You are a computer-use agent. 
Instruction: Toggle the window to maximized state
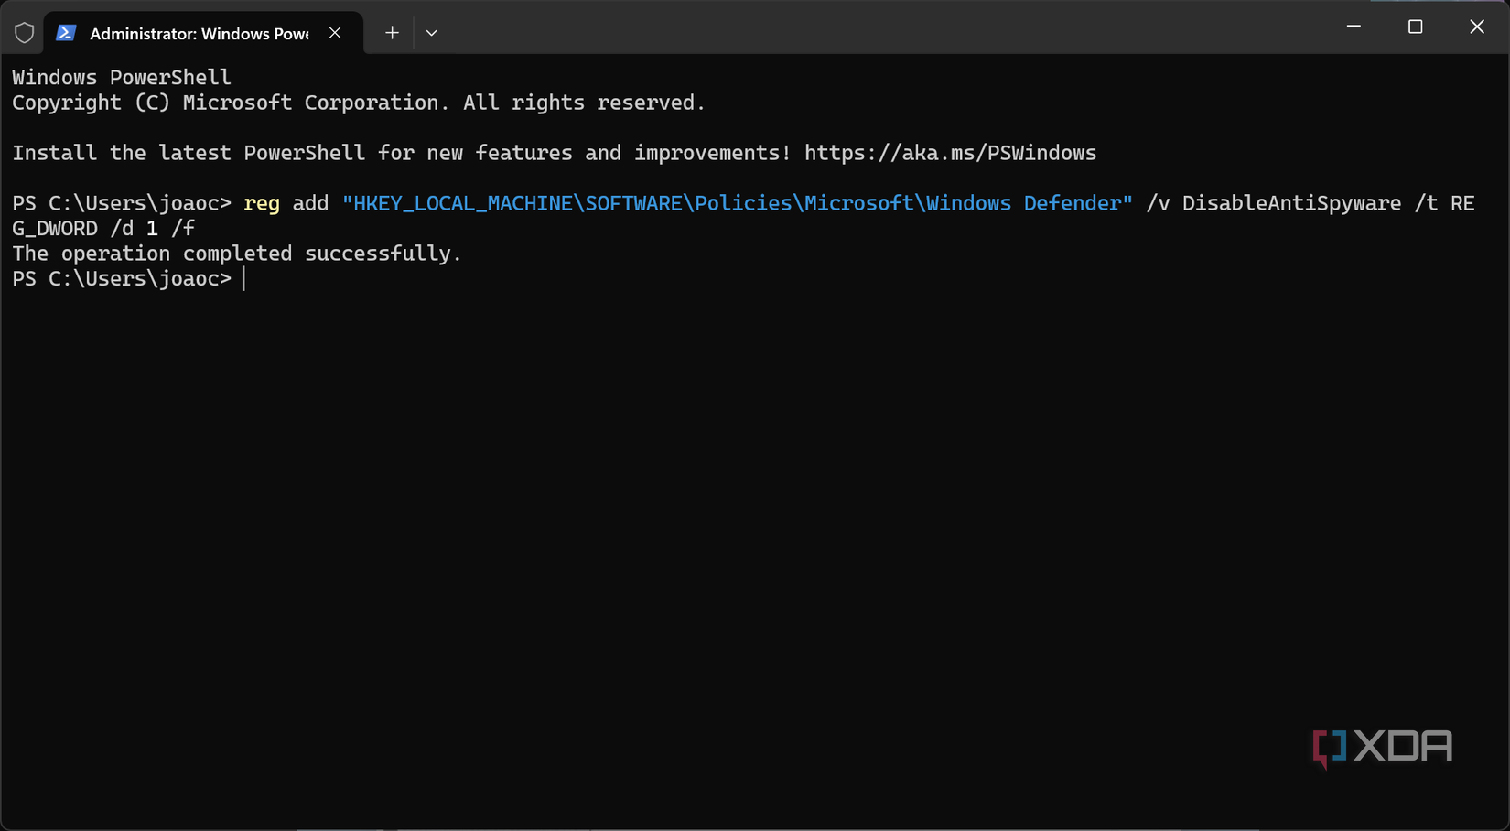[1415, 27]
